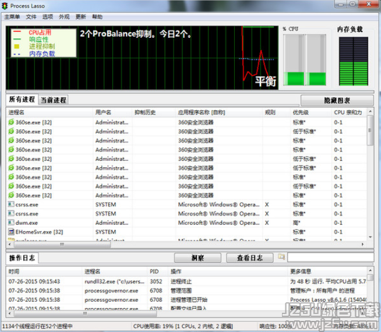Click the 高* priority cell for dwm.exe
This screenshot has height=332, width=381.
pyautogui.click(x=297, y=222)
